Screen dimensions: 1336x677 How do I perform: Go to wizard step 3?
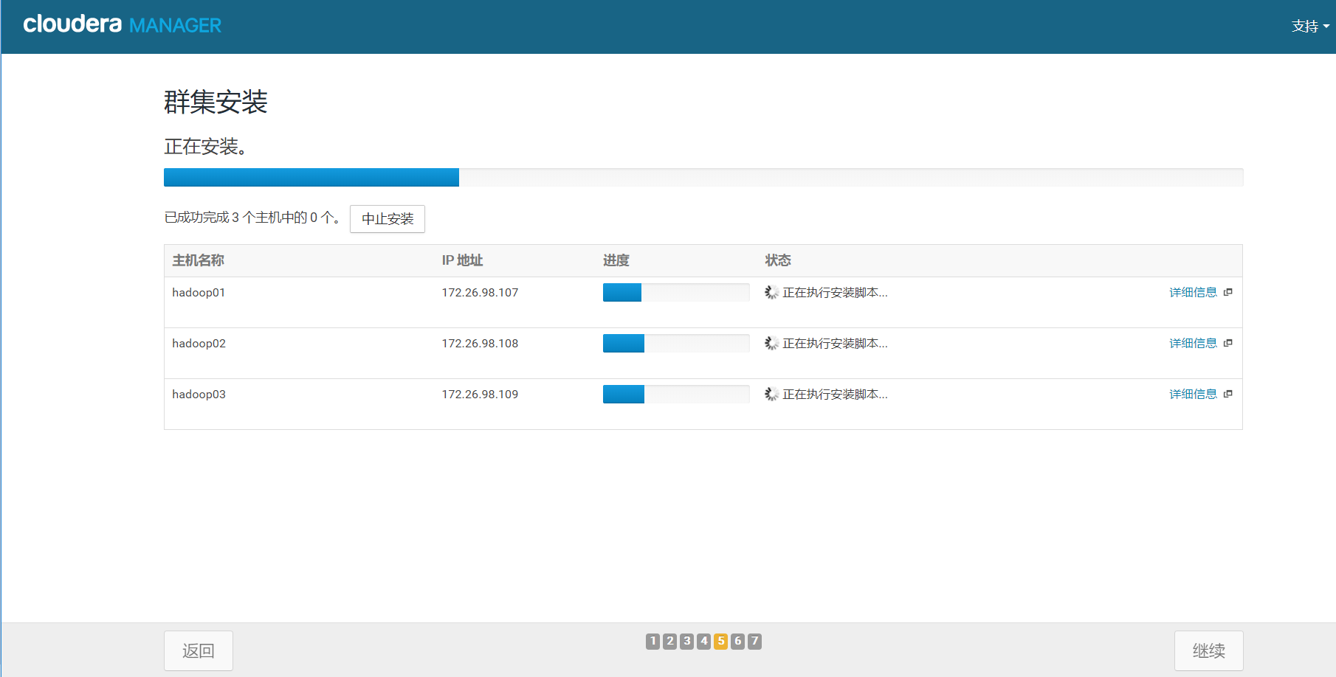(686, 642)
